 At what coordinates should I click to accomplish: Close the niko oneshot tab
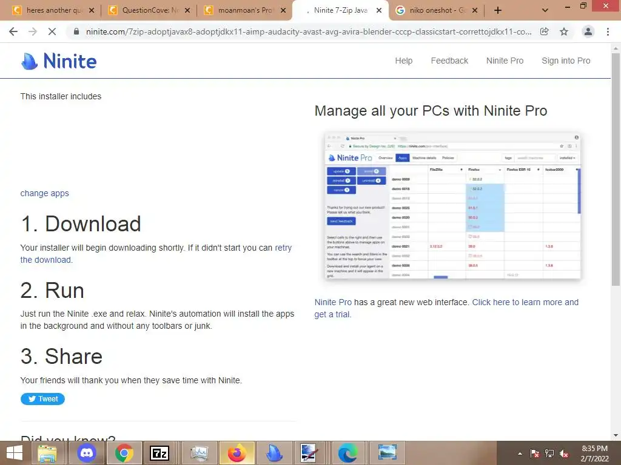tap(475, 10)
